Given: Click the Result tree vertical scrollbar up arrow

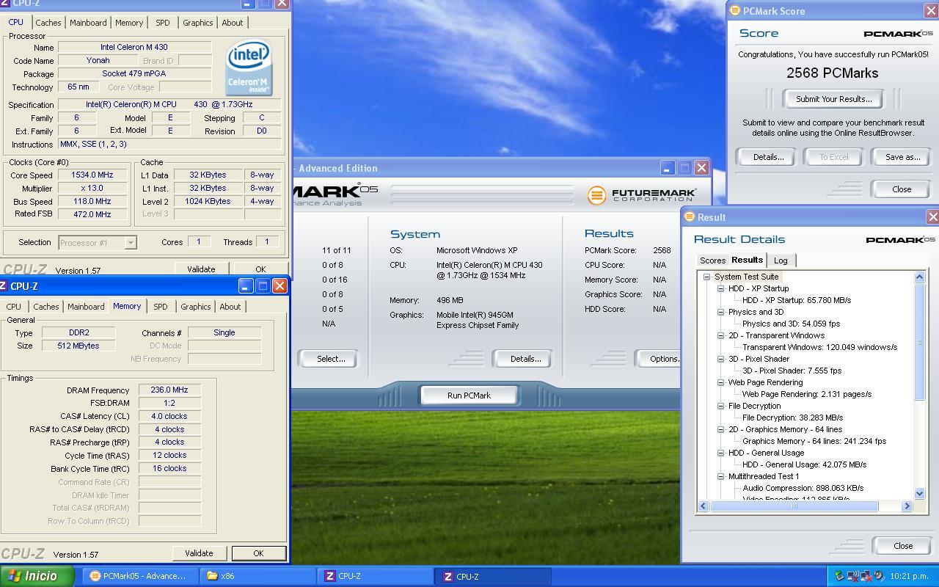Looking at the screenshot, I should [x=920, y=277].
